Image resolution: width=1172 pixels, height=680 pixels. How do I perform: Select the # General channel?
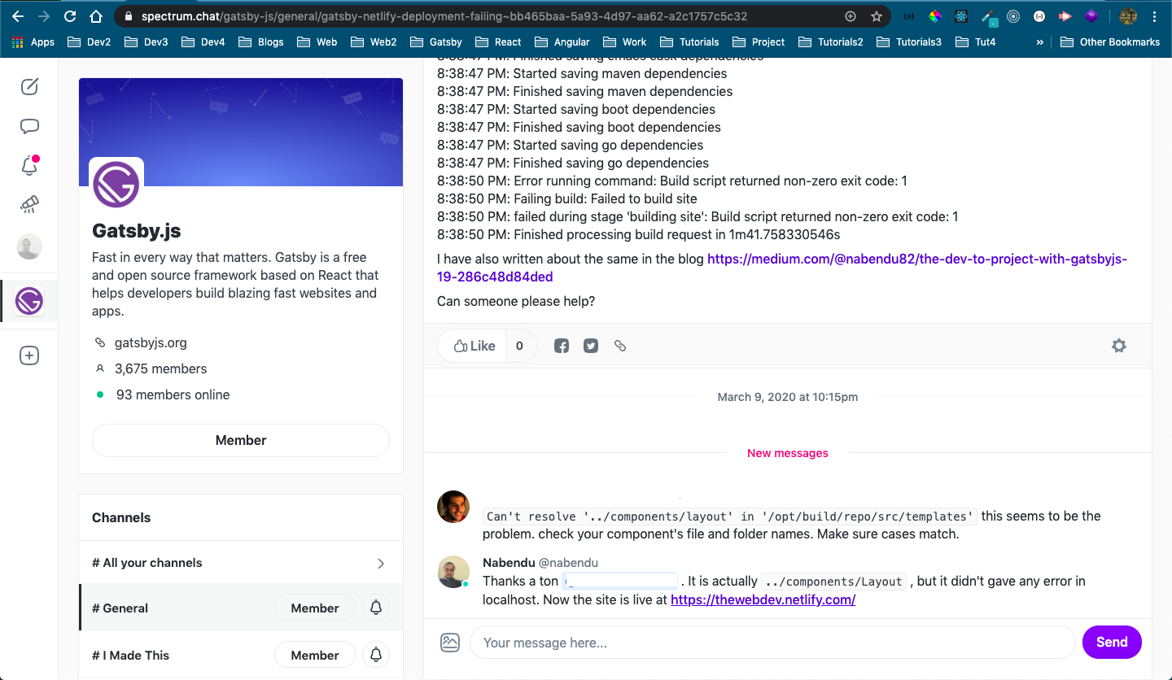pos(241,608)
